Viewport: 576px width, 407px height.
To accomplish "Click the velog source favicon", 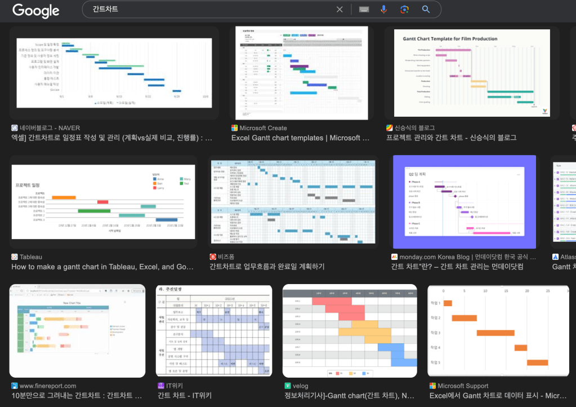I will (x=288, y=386).
